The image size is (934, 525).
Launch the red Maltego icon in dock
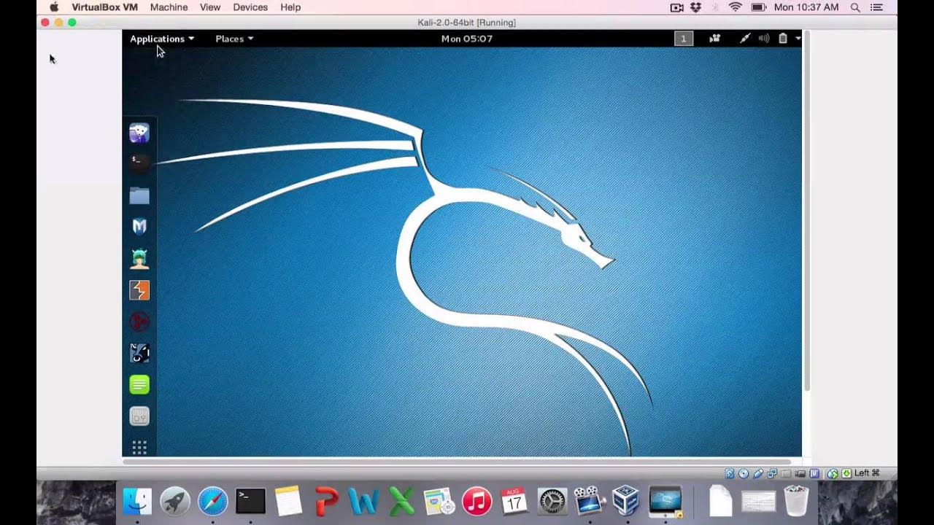click(x=139, y=322)
